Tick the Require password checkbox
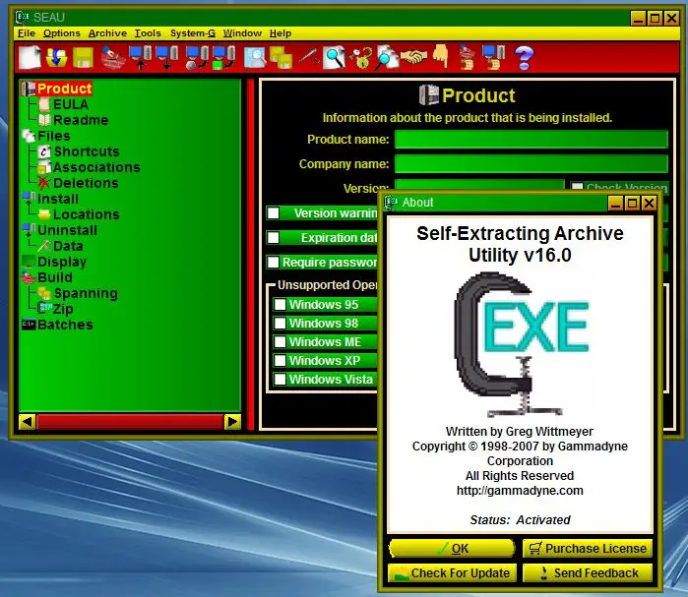Image resolution: width=688 pixels, height=597 pixels. point(274,263)
